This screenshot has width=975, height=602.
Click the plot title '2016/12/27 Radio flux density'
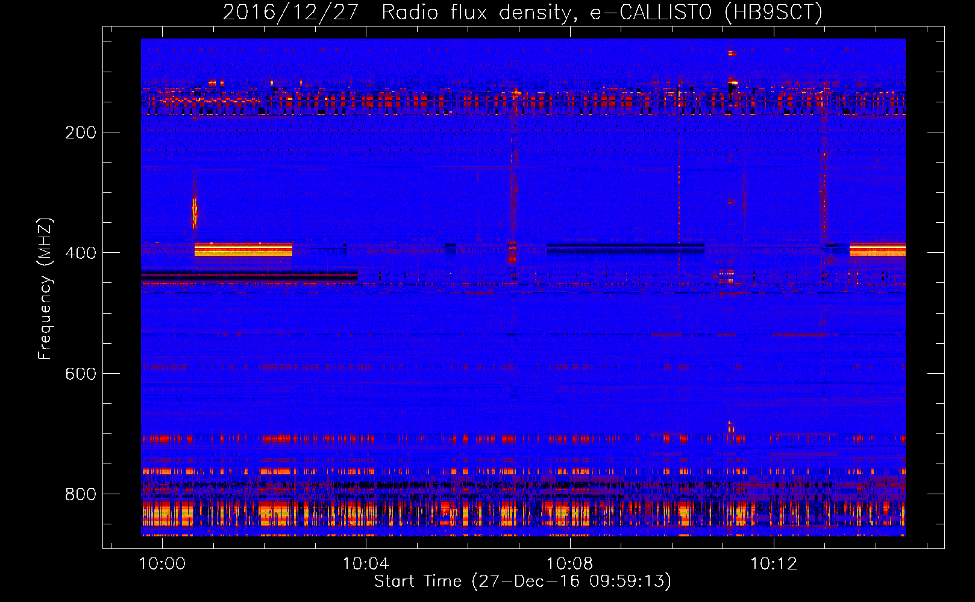[x=522, y=12]
